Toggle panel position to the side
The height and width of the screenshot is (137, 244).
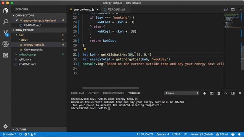(x=233, y=93)
